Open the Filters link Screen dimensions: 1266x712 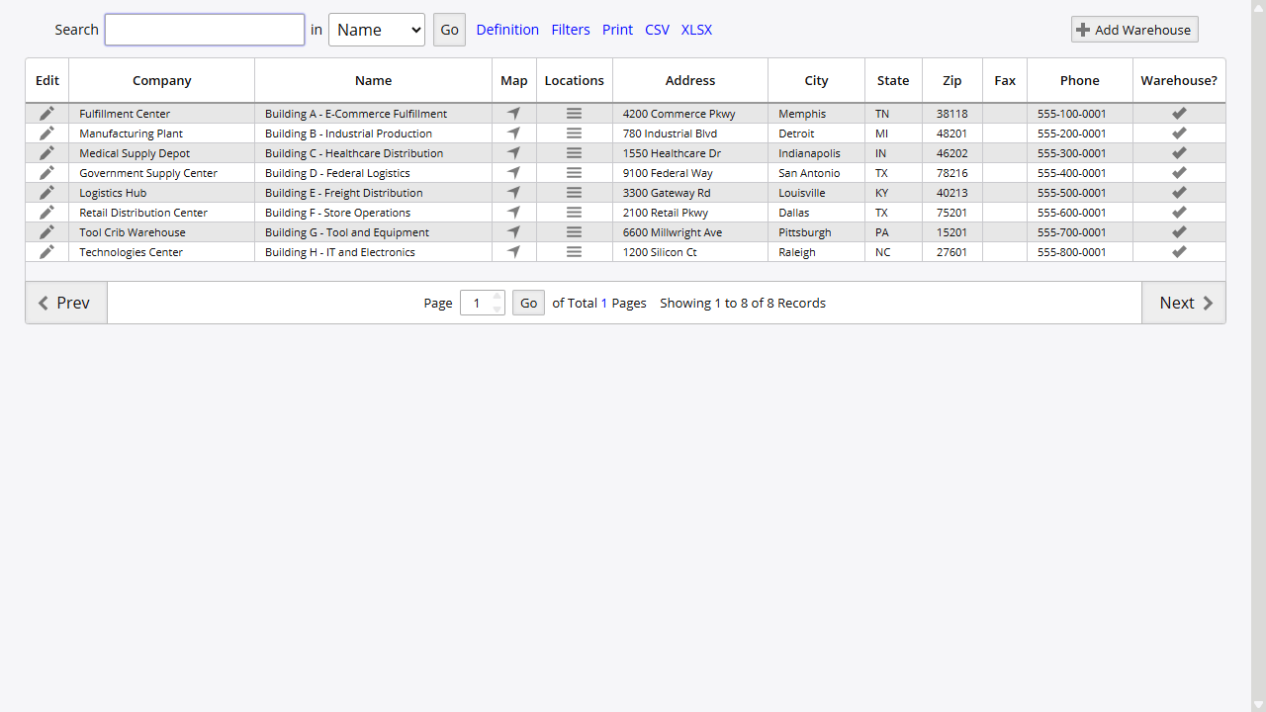(x=571, y=30)
